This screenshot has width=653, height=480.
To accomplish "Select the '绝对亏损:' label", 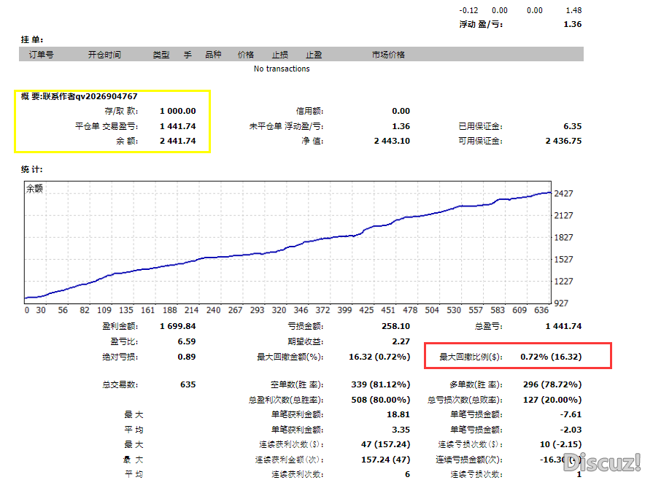I will [120, 357].
